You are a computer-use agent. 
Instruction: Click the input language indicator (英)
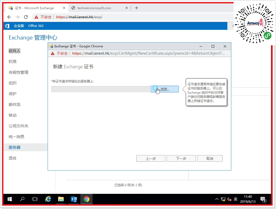(x=235, y=199)
